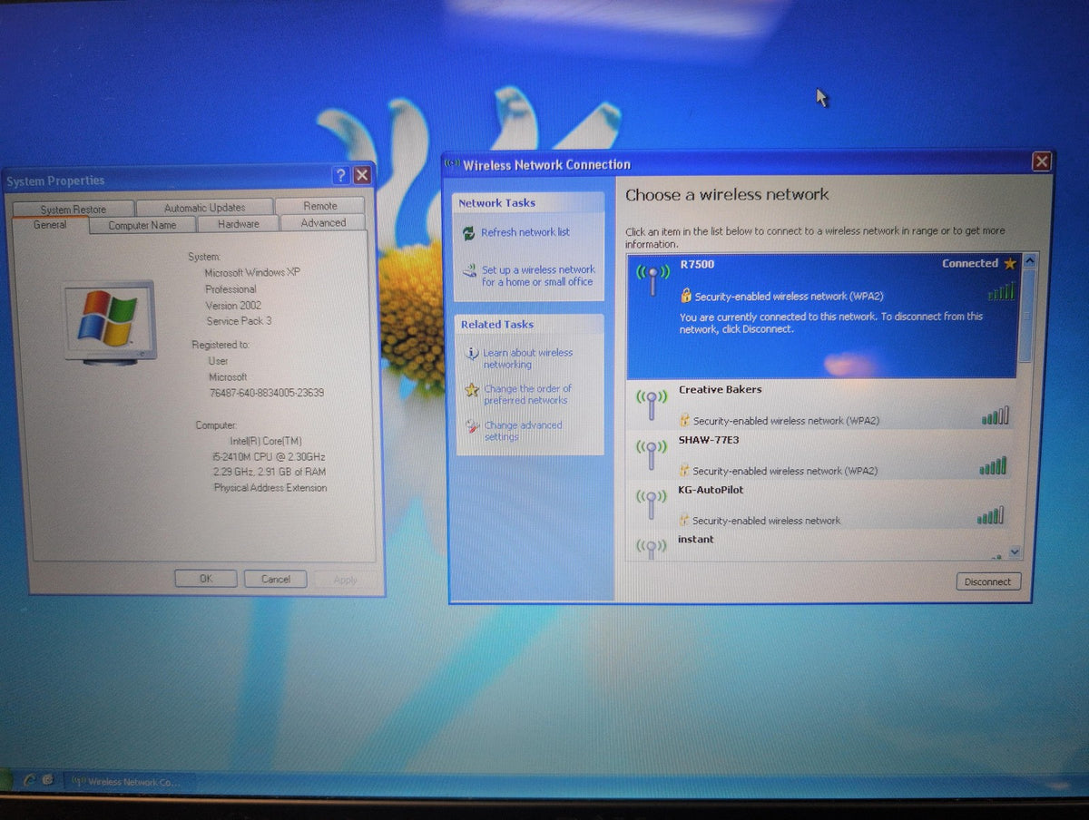Switch to the System Restore tab

pyautogui.click(x=73, y=209)
